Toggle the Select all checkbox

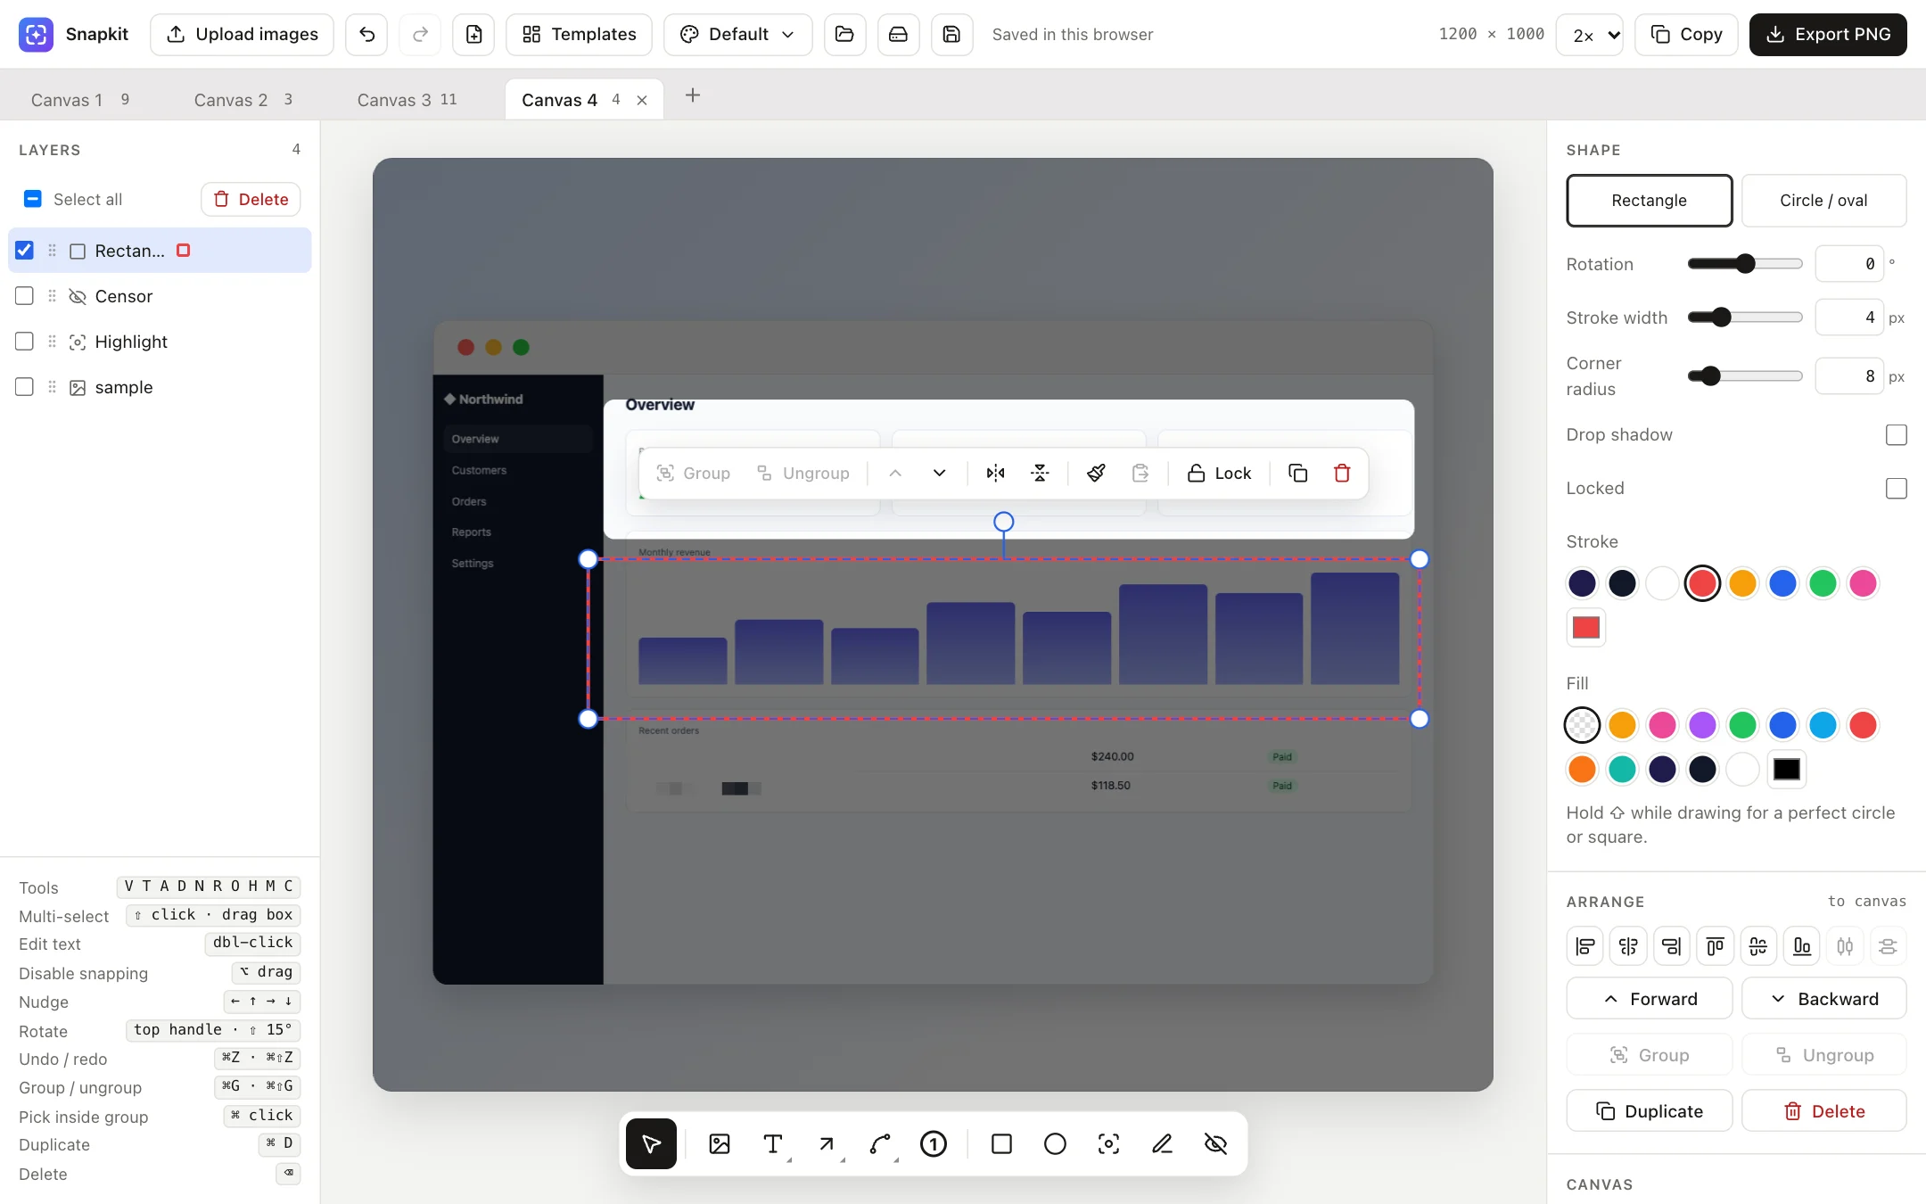[x=32, y=199]
